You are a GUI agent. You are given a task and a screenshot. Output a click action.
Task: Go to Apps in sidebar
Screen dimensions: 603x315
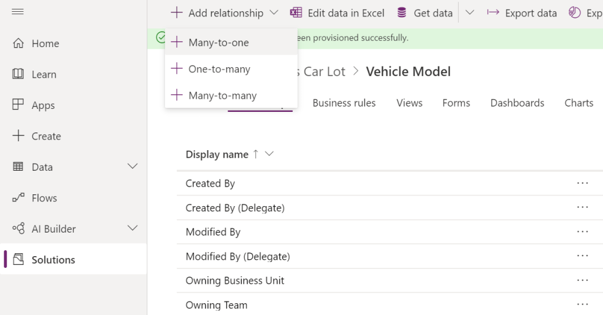[x=42, y=105]
